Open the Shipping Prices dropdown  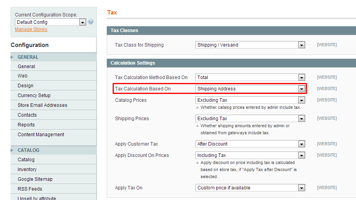tap(250, 119)
